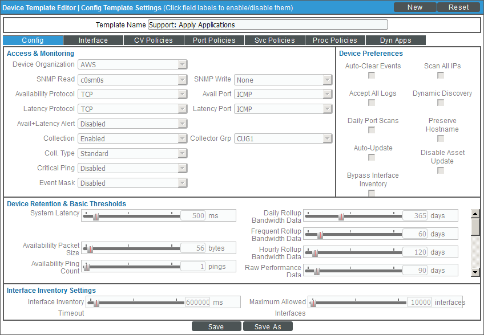The image size is (484, 335).
Task: Select the Port Policies tab
Action: coord(214,40)
